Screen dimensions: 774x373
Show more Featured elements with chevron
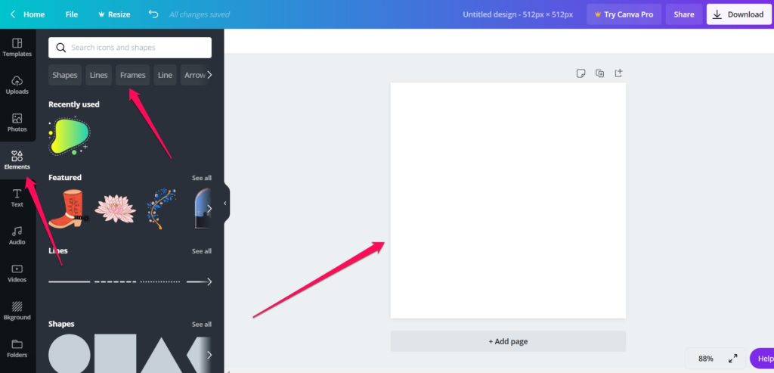coord(209,209)
